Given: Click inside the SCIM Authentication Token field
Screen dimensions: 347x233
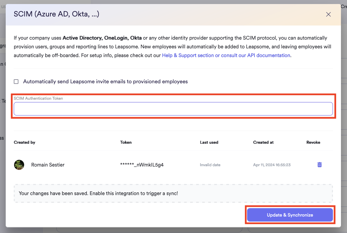Looking at the screenshot, I should point(173,108).
